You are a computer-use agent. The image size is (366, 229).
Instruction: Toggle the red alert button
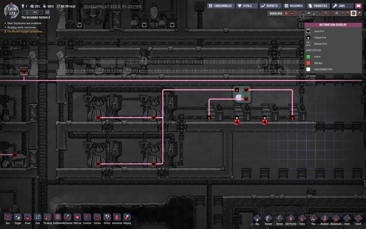[48, 12]
